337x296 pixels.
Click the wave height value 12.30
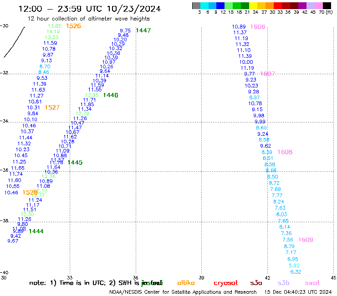point(27,214)
